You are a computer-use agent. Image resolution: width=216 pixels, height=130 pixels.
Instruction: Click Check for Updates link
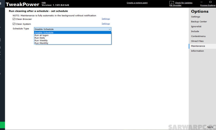pos(184,3)
